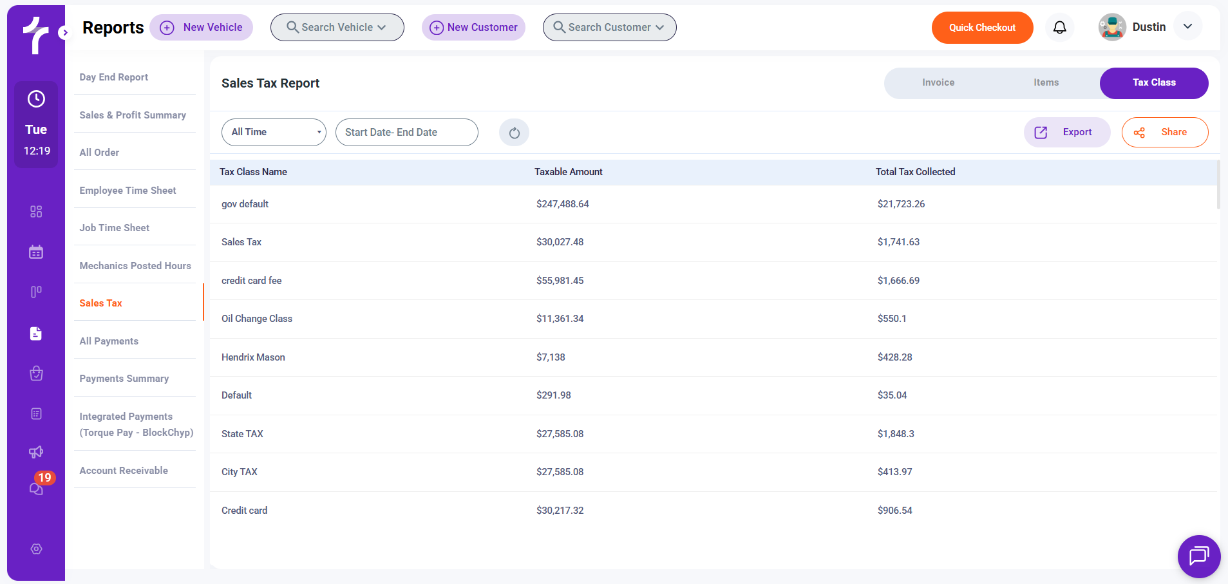Screen dimensions: 1228x584
Task: Switch to the Invoice tab
Action: coord(938,83)
